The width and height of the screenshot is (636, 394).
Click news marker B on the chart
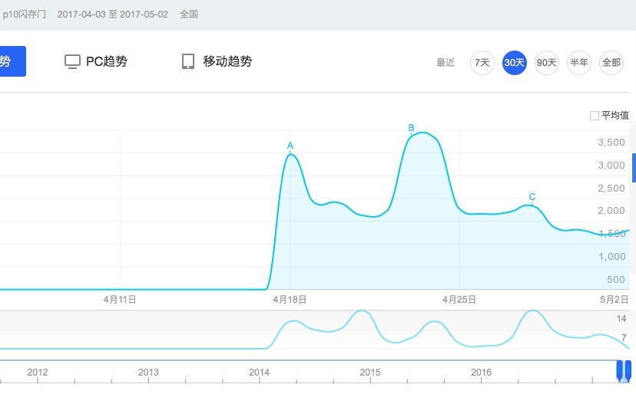tap(411, 128)
